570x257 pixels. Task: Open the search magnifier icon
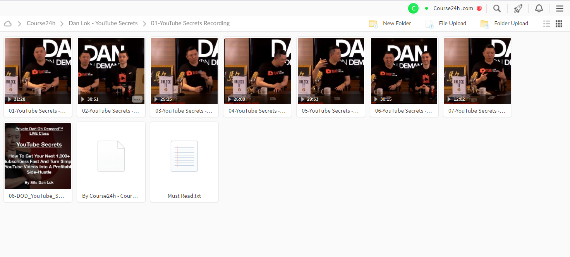pyautogui.click(x=497, y=9)
